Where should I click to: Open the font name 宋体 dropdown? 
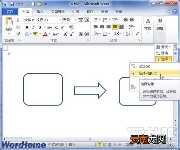pos(60,20)
